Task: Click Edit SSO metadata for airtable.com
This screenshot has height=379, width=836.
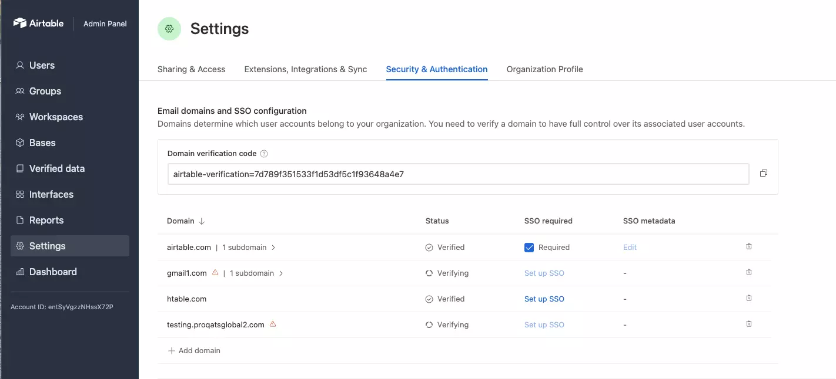Action: [x=630, y=248]
